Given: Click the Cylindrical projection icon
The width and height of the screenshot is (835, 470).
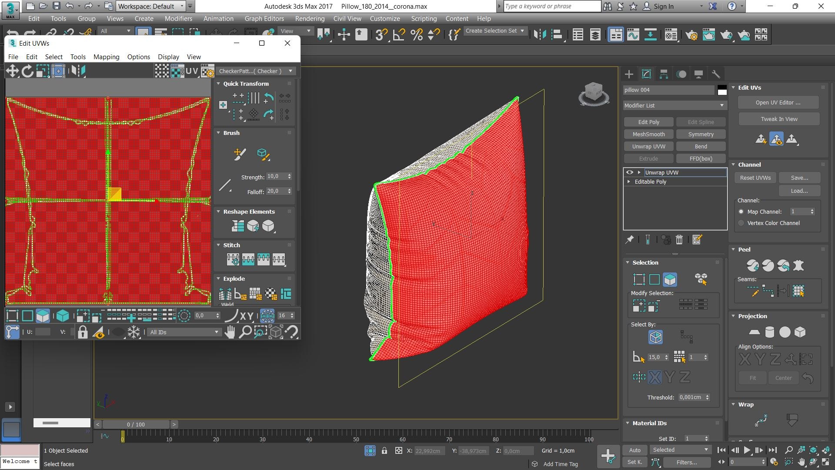Looking at the screenshot, I should [x=770, y=332].
